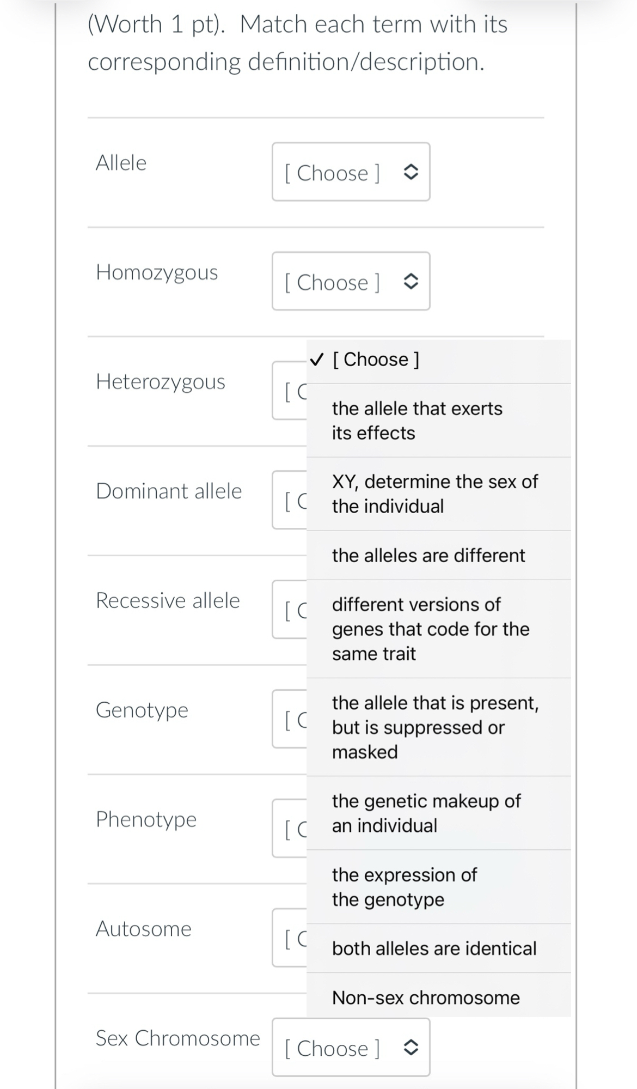Choose 'the alleles are different' option
The image size is (637, 1089).
pyautogui.click(x=428, y=555)
